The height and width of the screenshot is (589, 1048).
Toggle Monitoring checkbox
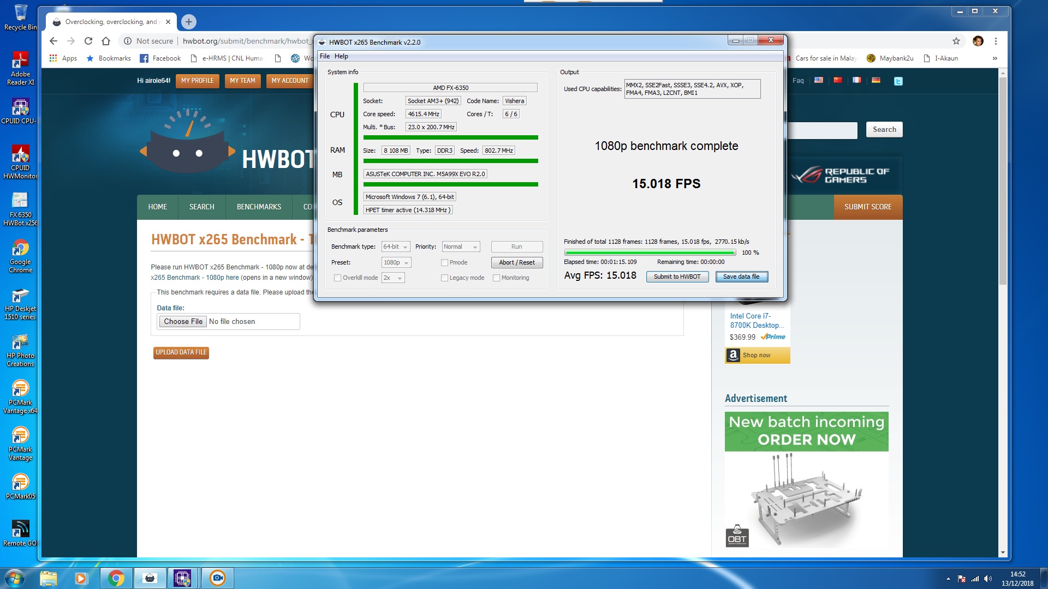496,278
